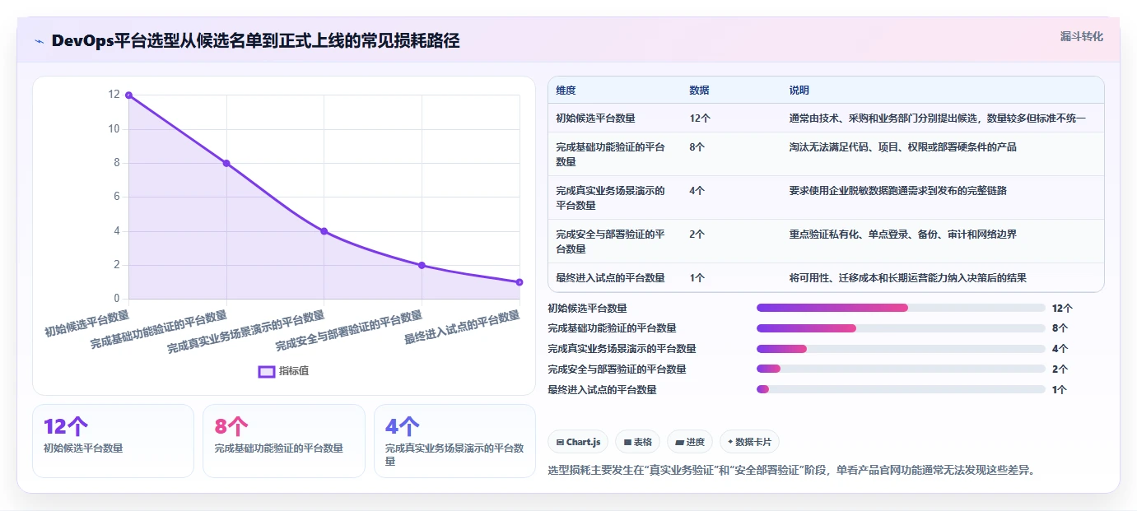Toggle the 指标值 legend swatch in the chart
The width and height of the screenshot is (1137, 511).
(267, 371)
